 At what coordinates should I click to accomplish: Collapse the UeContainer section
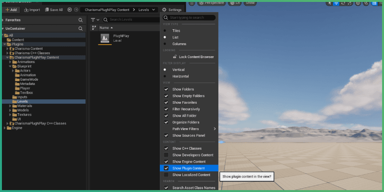click(x=3, y=29)
